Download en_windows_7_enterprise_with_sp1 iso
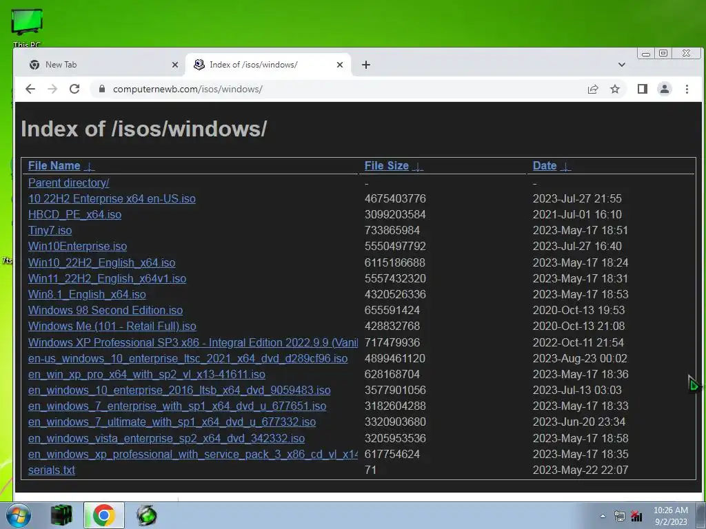Screen dimensions: 706x529 [177, 406]
